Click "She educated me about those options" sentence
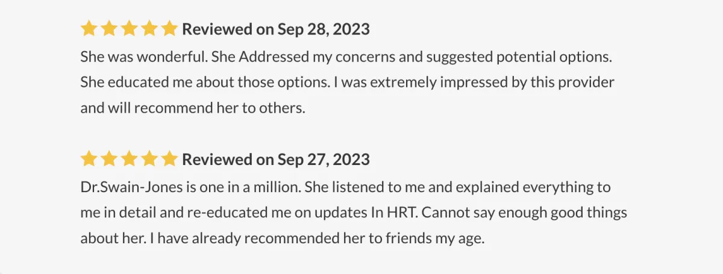Viewport: 723px width, 274px height. 205,83
